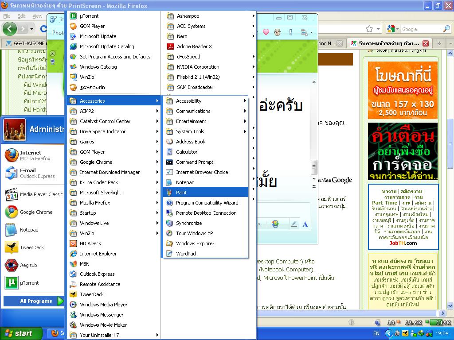Expand Catalyst Control Center submenu
This screenshot has height=340, width=454.
tap(114, 121)
